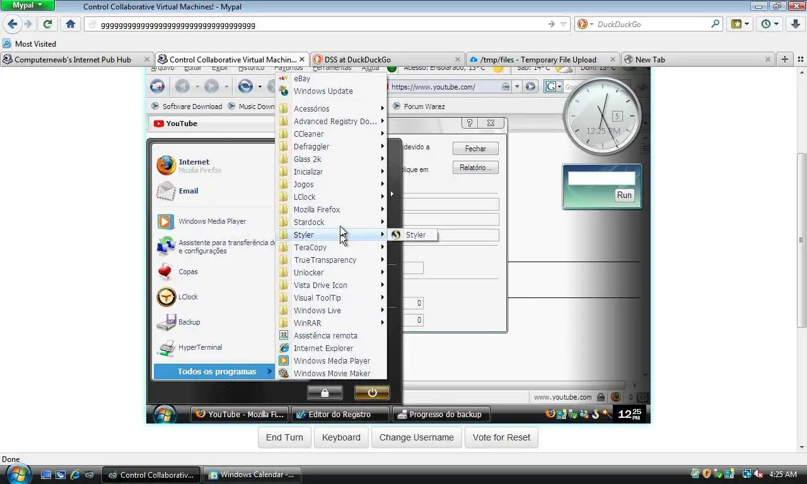The height and width of the screenshot is (484, 807).
Task: Click Change Username button
Action: 416,437
